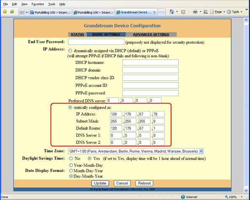Focus the End User Password field
Viewport: 250px width, 200px height.
coord(96,42)
